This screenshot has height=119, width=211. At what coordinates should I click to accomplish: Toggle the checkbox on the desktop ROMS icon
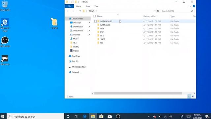[52, 19]
